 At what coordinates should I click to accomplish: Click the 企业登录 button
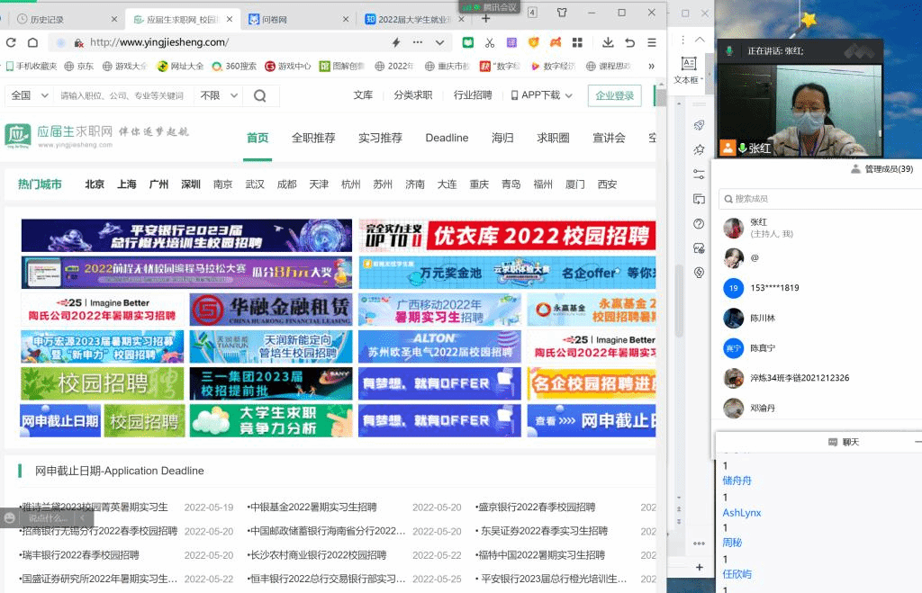pyautogui.click(x=614, y=95)
